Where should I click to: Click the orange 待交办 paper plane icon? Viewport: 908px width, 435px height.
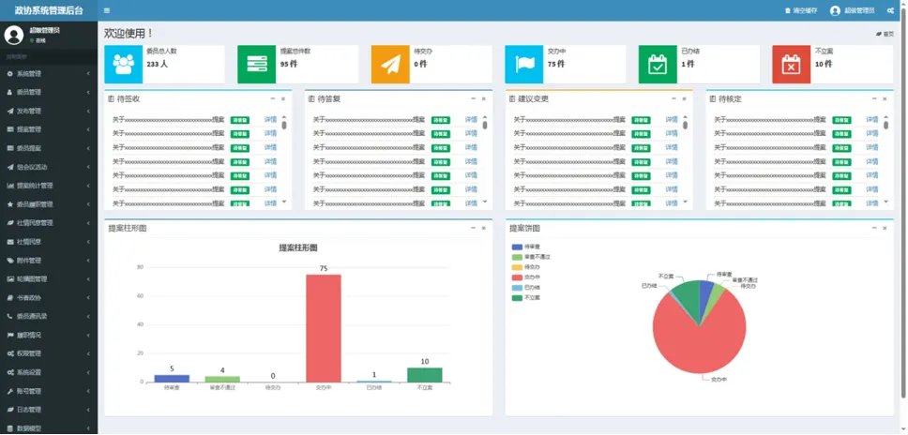click(390, 64)
